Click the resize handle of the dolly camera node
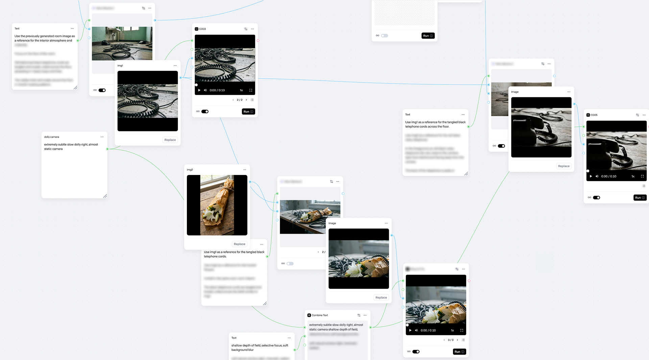649x360 pixels. point(105,196)
